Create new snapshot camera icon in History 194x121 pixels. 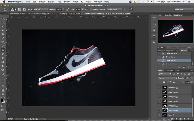tap(184, 68)
